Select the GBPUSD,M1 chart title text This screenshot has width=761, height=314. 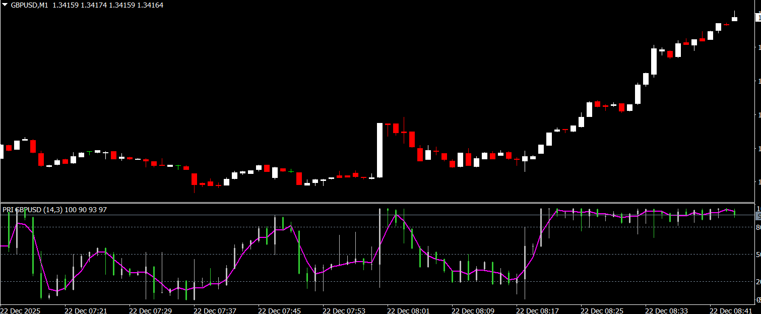pos(30,5)
